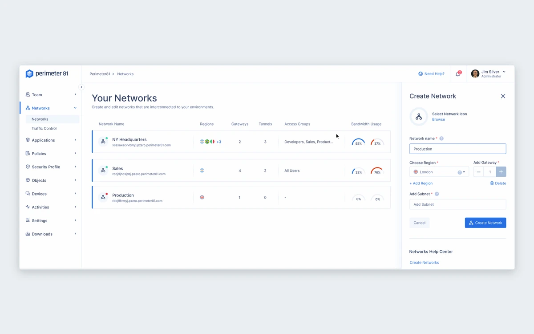Click the Network Name column header
This screenshot has width=534, height=334.
(111, 124)
